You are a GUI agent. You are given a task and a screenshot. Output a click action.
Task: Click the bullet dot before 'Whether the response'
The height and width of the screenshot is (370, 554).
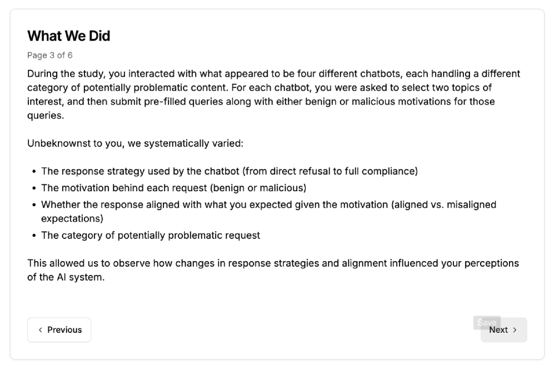[x=34, y=205]
